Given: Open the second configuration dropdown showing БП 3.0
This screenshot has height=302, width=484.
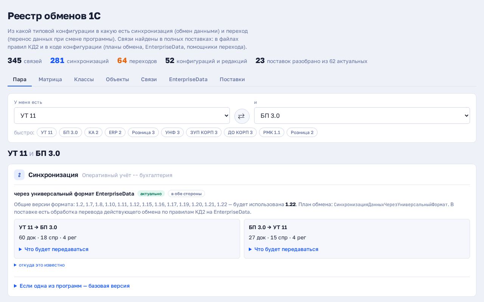Looking at the screenshot, I should 362,116.
